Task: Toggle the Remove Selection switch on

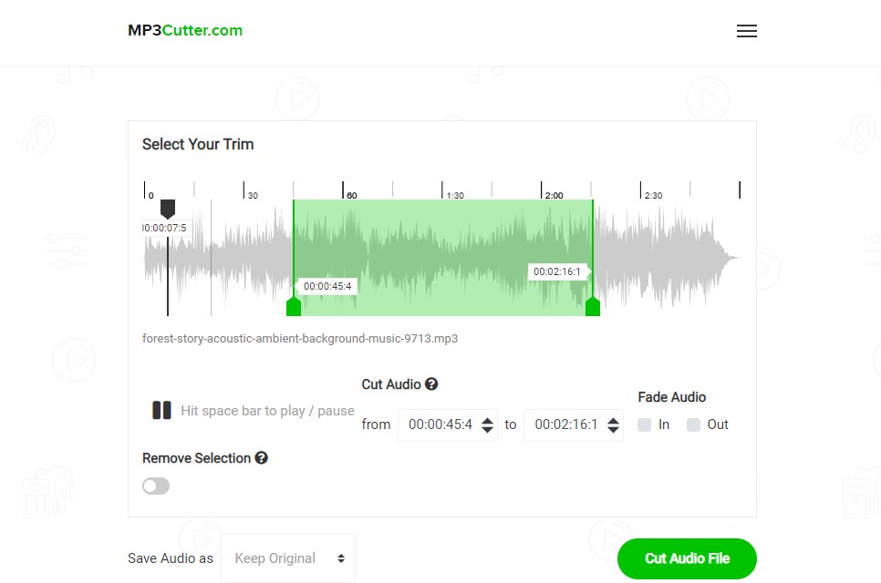Action: pyautogui.click(x=155, y=486)
